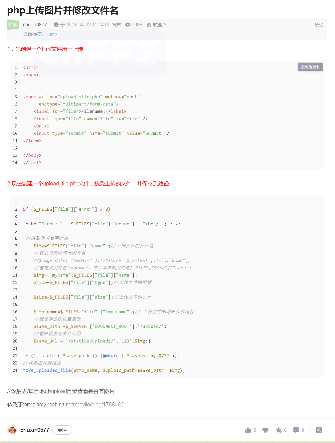The image size is (335, 443).
Task: Click move_uploaded_file in the last code line
Action: [47, 370]
